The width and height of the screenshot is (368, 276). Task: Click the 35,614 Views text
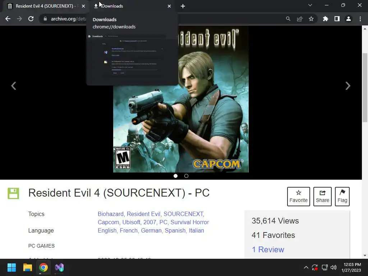[275, 221]
